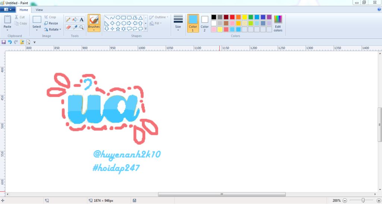Select the Color picker eyedropper tool
Screen dimensions: 382x204
tap(75, 27)
